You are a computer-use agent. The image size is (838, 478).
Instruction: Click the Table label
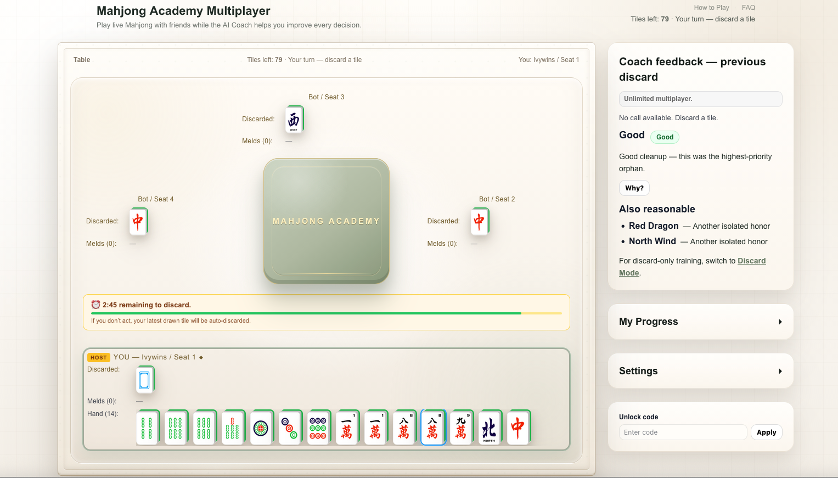pyautogui.click(x=82, y=60)
